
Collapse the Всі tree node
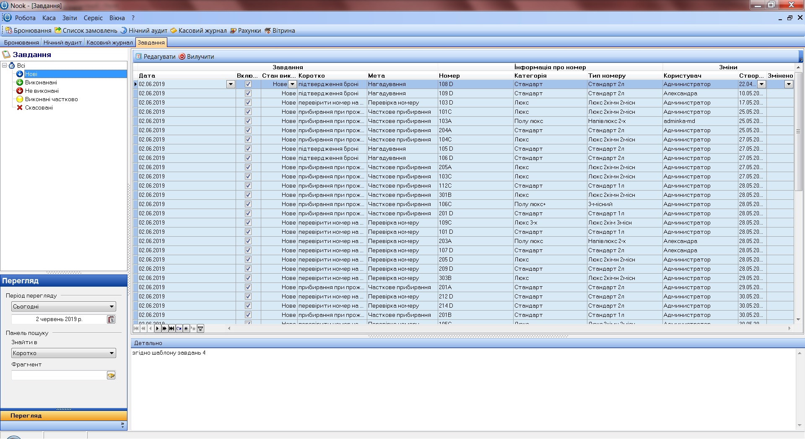click(x=5, y=65)
